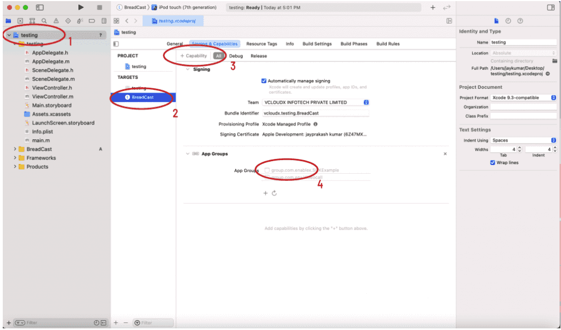Switch to the General tab

(174, 44)
